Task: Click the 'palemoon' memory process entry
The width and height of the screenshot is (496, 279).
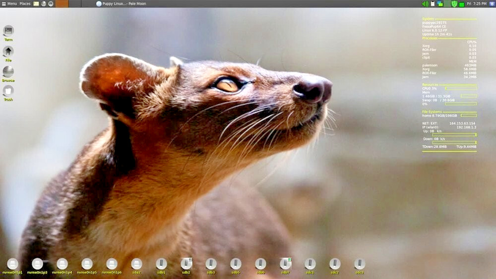Action: click(x=430, y=65)
